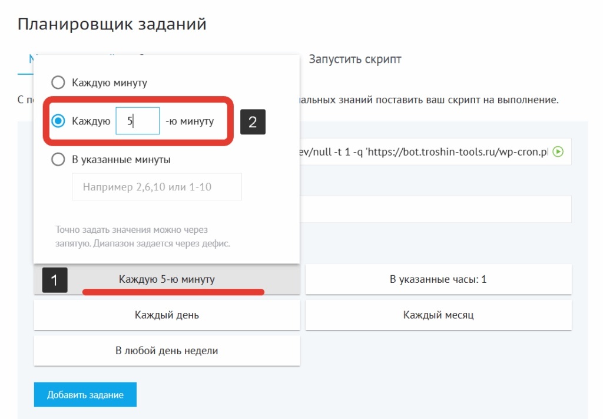Switch to the "Запустить скрипт" tab
This screenshot has width=603, height=419.
355,60
